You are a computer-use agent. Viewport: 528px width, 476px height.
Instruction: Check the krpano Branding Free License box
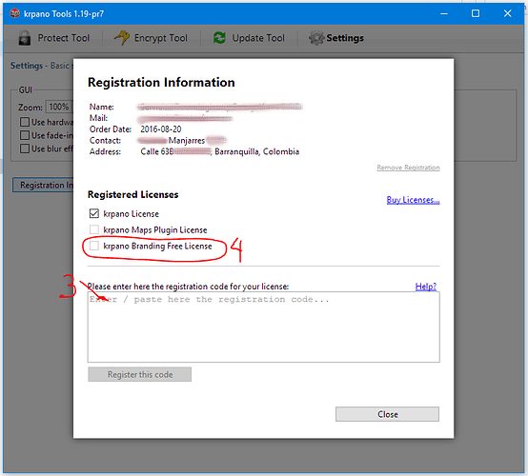(x=94, y=246)
